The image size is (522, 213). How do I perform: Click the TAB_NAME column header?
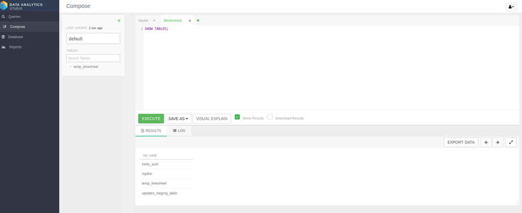pos(150,156)
